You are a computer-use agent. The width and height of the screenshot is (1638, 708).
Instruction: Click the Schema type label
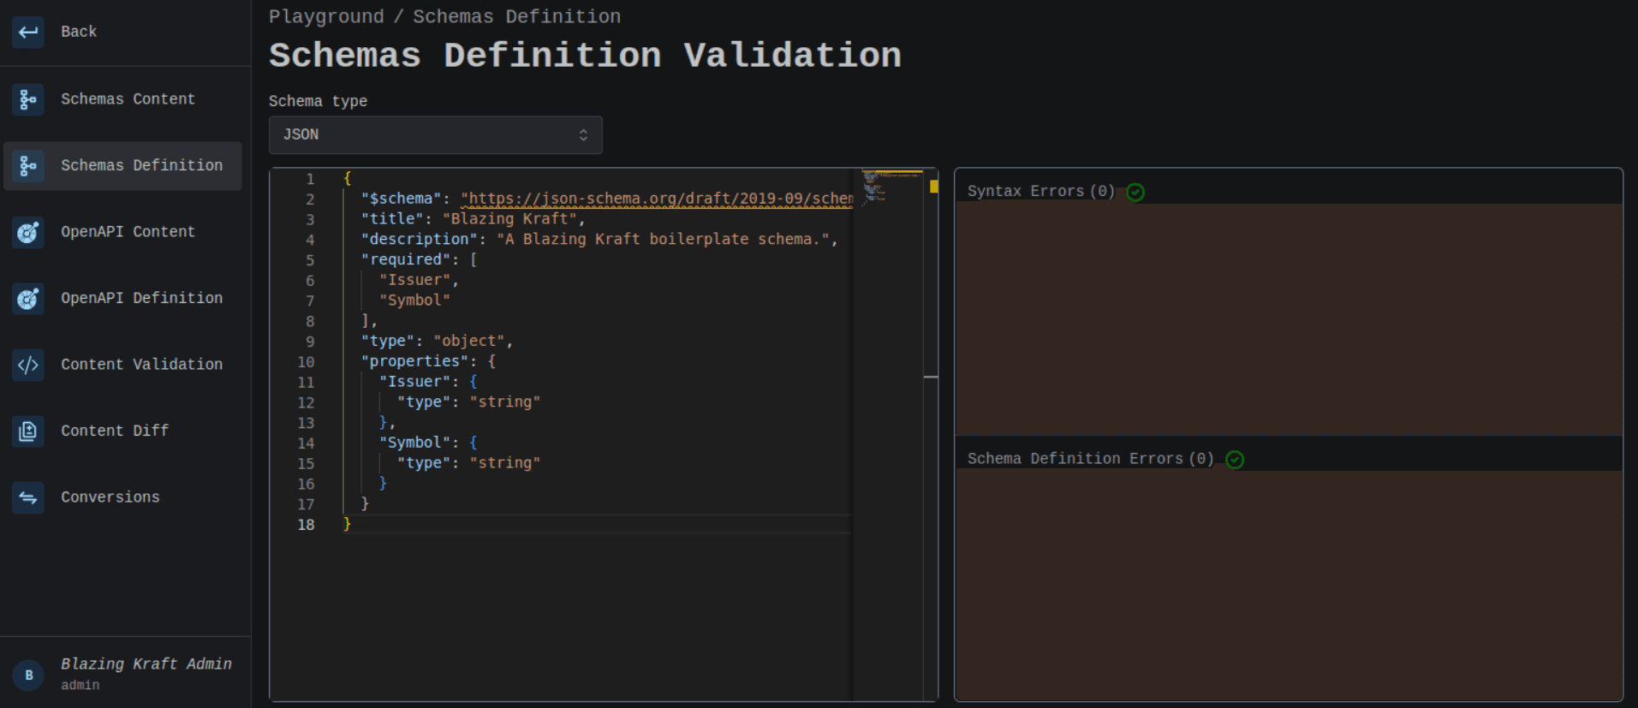[x=318, y=101]
